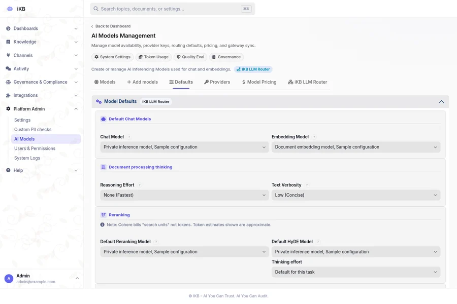457x304 pixels.
Task: Click the System Settings button
Action: pos(113,57)
